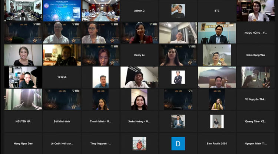Click the Võ Nguyên Thả... participant tile
Viewport: 278px width, 154px height.
pyautogui.click(x=256, y=99)
